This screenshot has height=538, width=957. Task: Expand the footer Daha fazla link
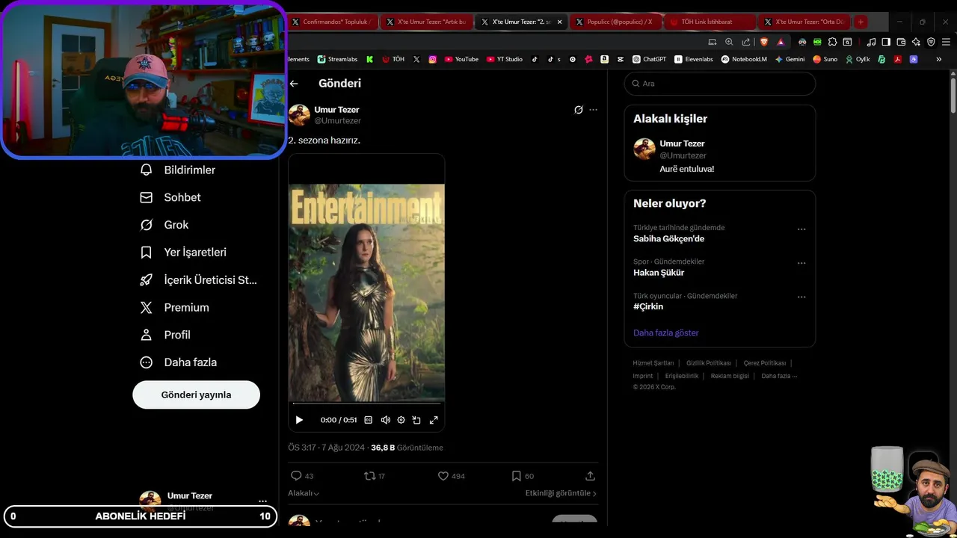point(779,376)
